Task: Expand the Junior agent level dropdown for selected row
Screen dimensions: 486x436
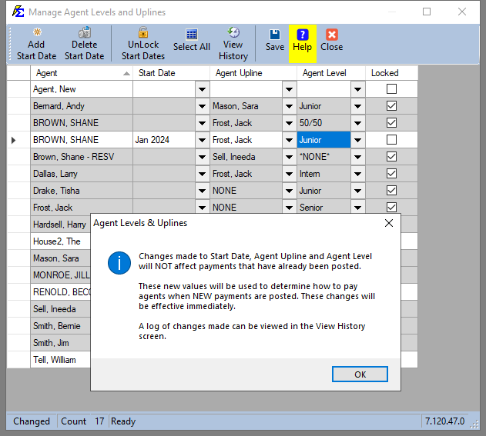Action: (x=357, y=140)
